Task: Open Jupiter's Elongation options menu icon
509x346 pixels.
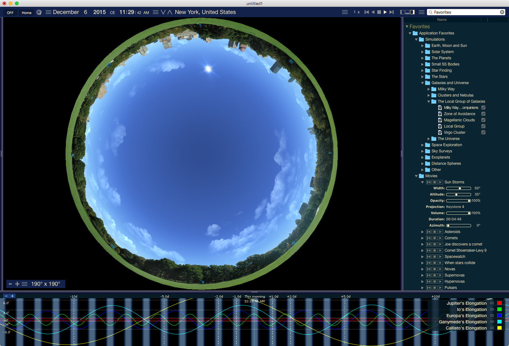Action: click(x=492, y=303)
